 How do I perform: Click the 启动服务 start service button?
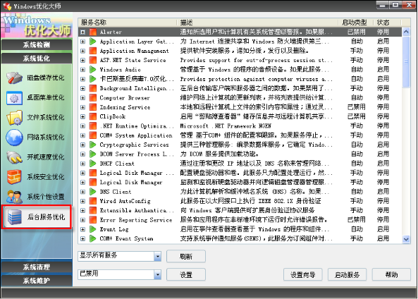coord(347,274)
